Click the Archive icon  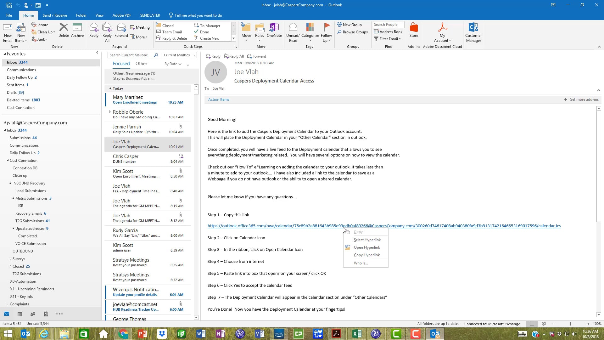click(x=77, y=31)
